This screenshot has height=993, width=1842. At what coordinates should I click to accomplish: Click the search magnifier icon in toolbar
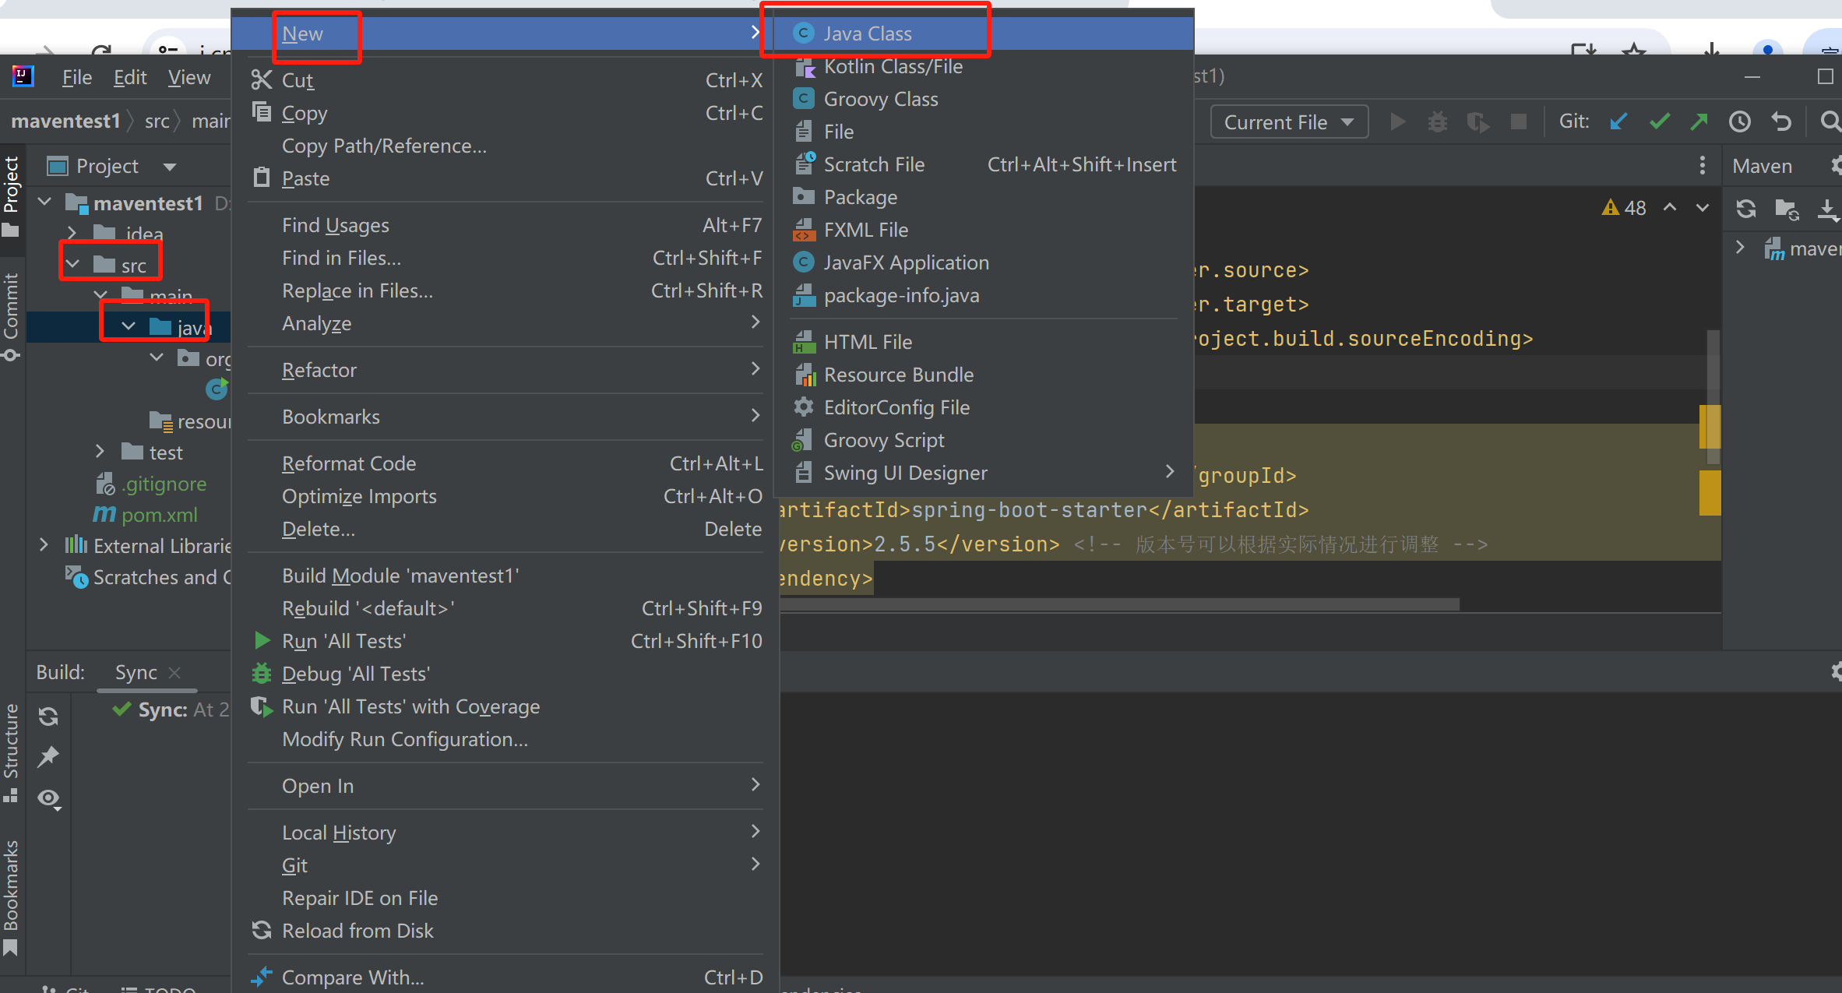[x=1830, y=121]
